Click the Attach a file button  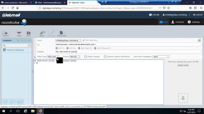coord(183,65)
